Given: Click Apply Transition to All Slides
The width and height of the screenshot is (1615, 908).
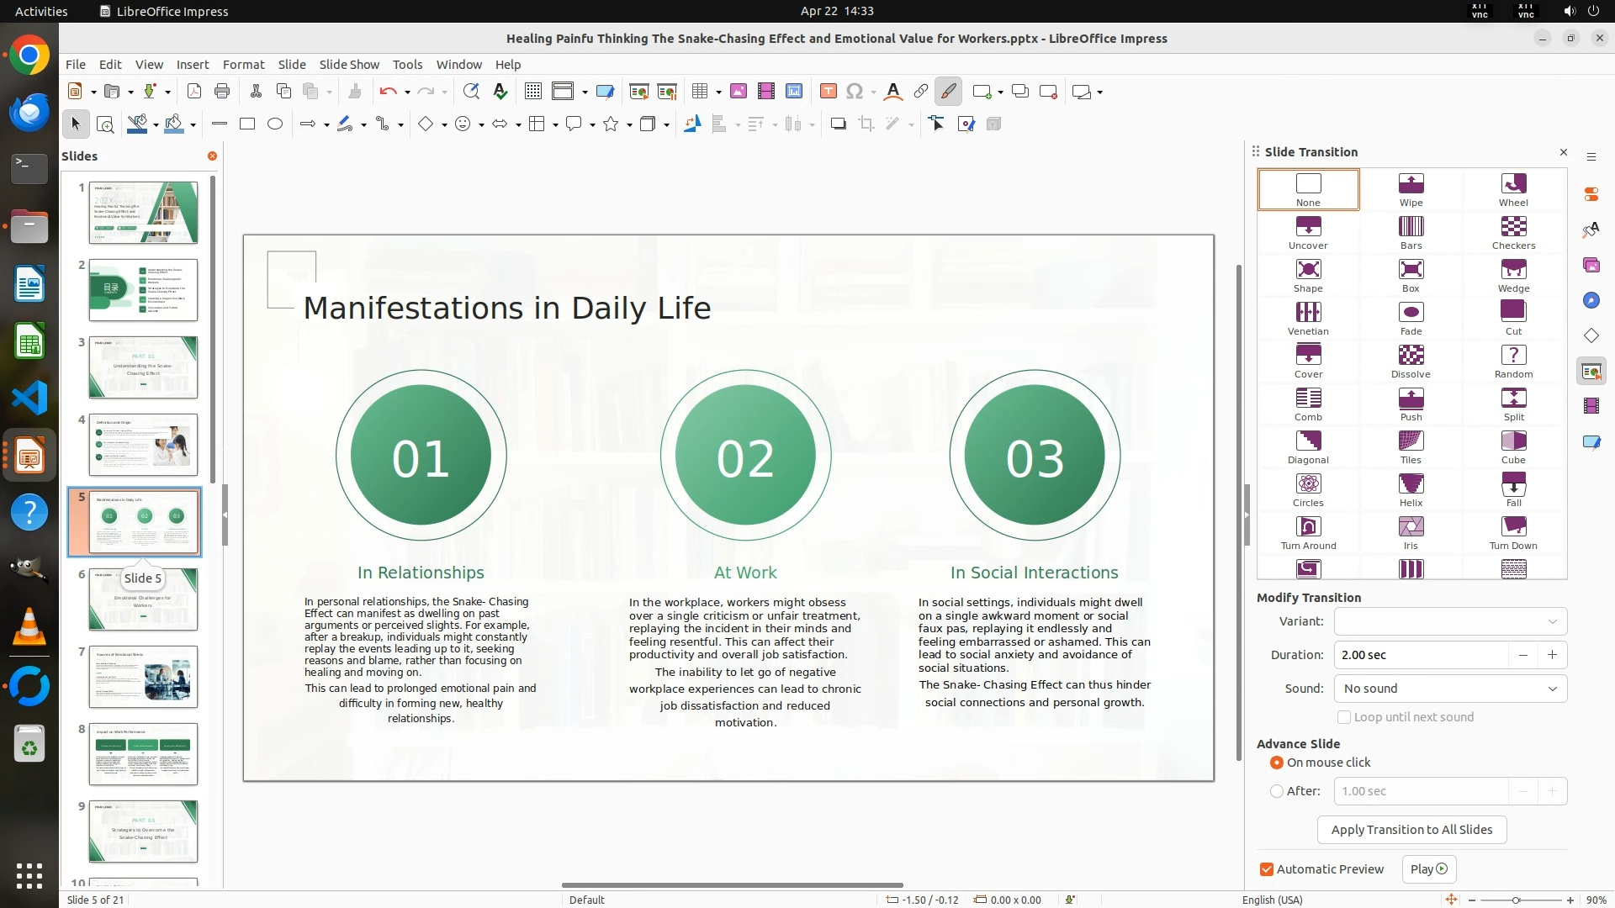Looking at the screenshot, I should click(1411, 830).
